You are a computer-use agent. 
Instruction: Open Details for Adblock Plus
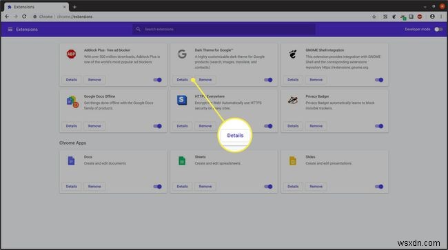[72, 80]
